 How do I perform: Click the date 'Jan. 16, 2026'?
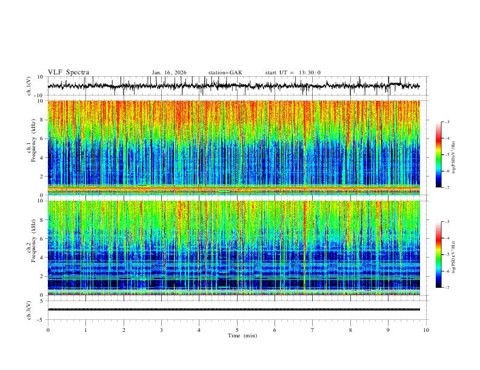(169, 73)
